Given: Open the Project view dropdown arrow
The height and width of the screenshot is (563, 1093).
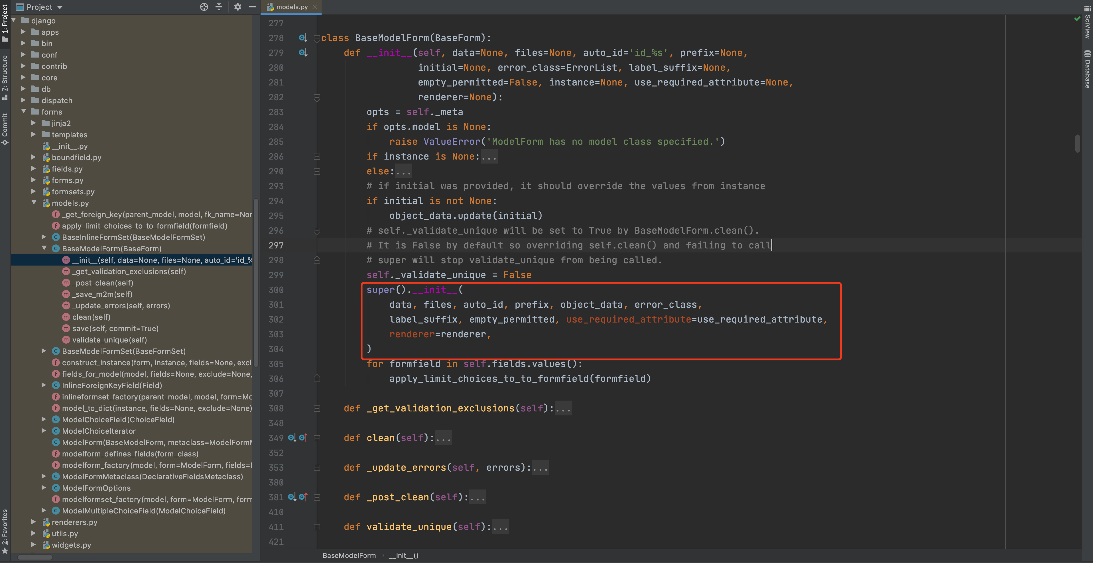Looking at the screenshot, I should pos(60,7).
